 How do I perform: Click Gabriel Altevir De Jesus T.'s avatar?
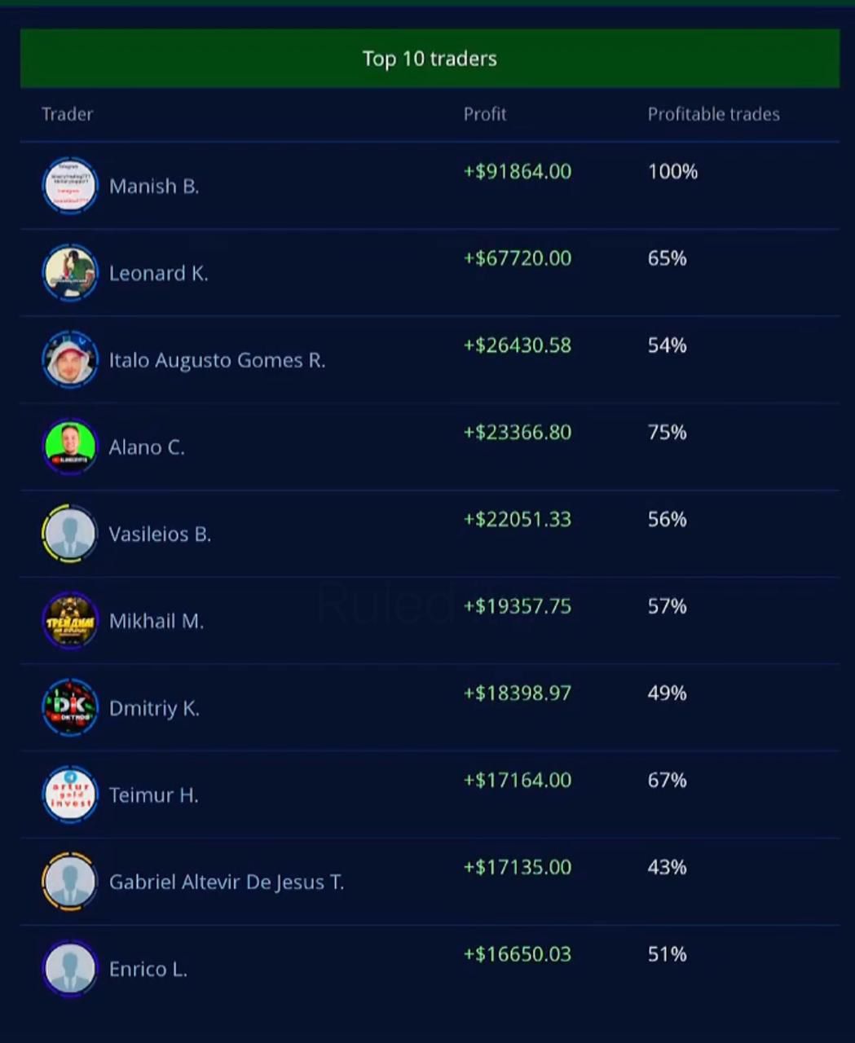[69, 882]
